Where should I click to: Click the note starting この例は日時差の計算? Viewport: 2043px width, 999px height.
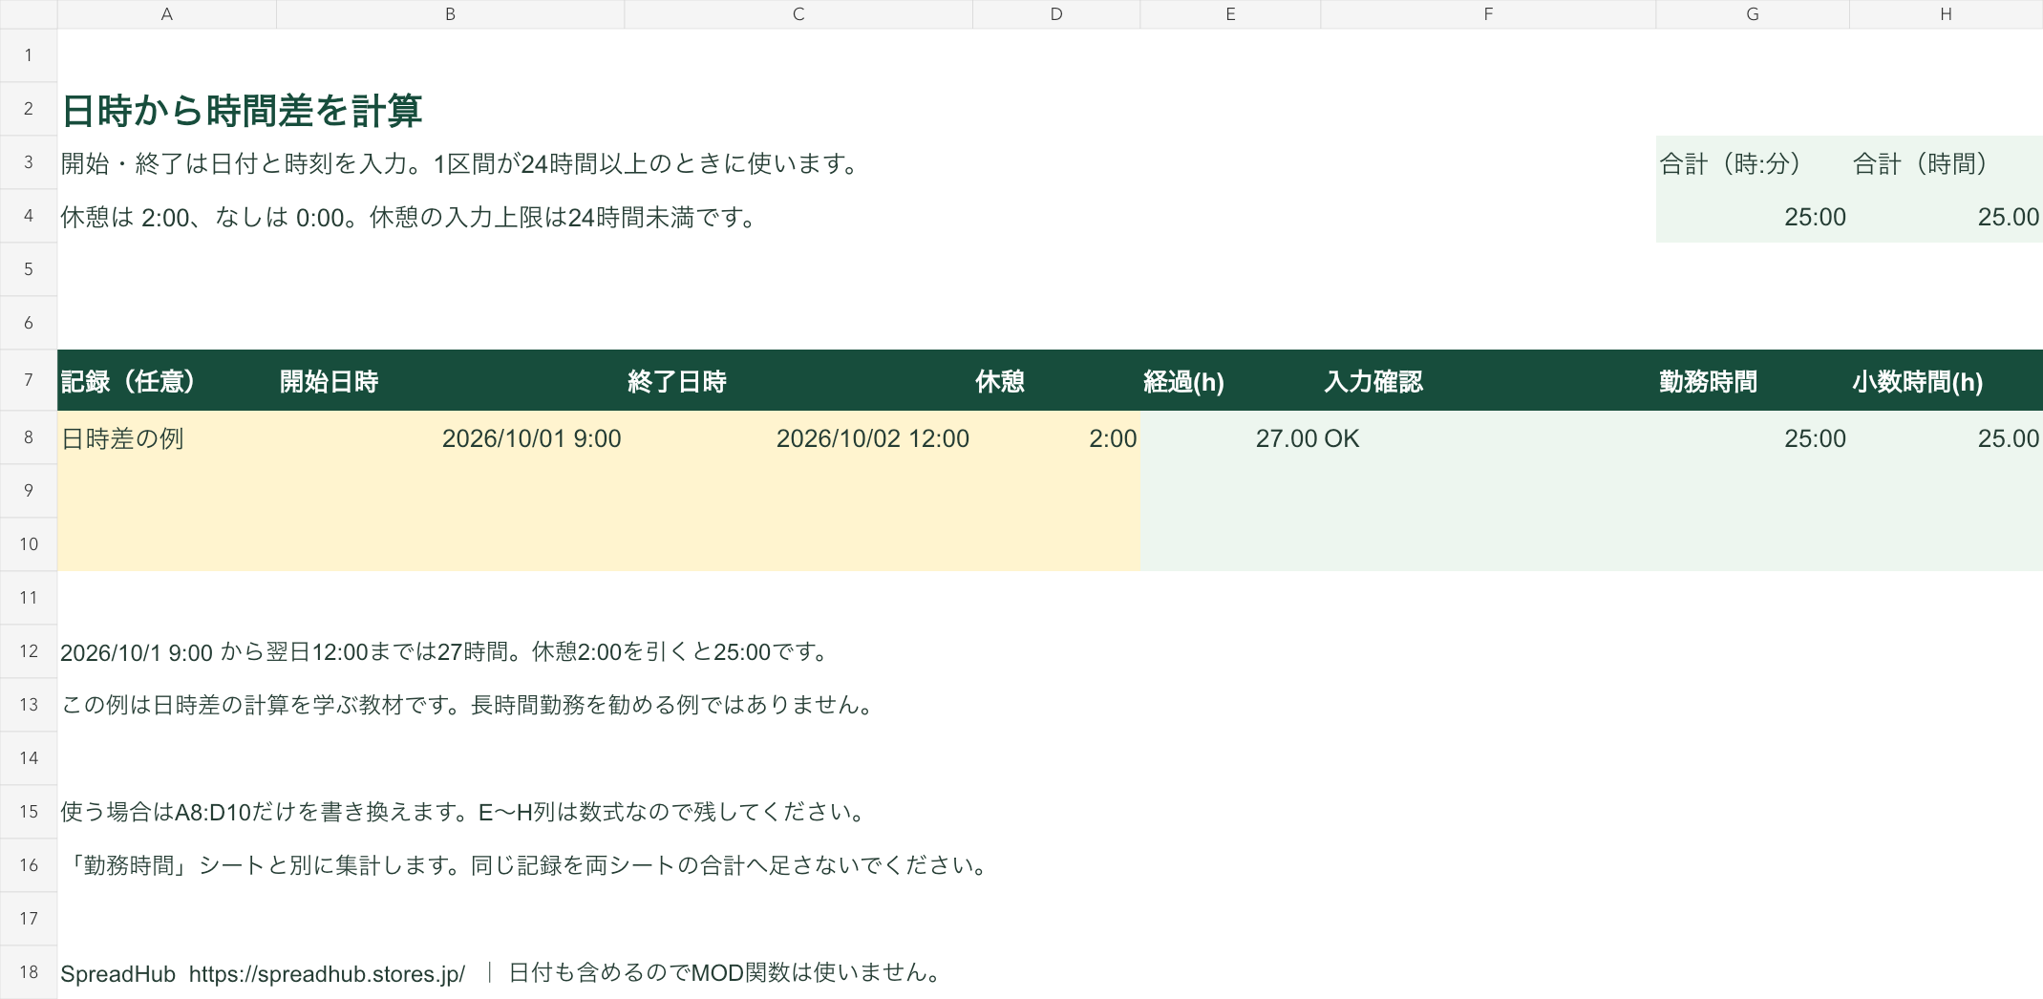tap(468, 705)
